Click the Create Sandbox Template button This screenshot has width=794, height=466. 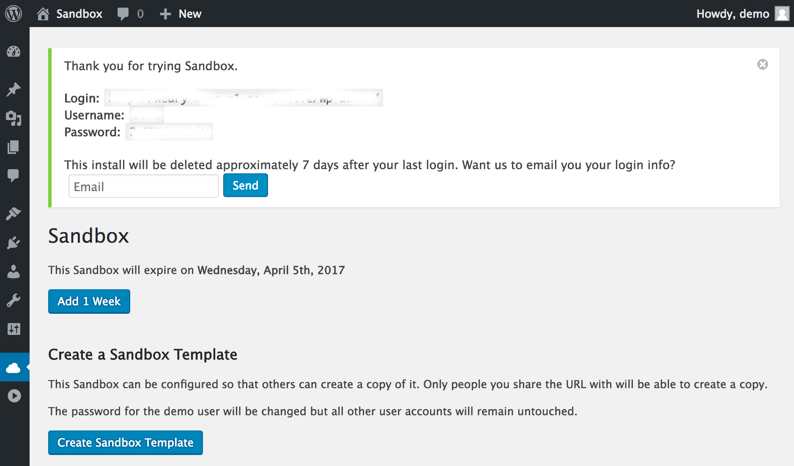click(x=126, y=443)
